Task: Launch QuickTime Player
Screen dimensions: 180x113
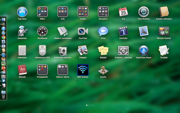Action: [x=144, y=51]
